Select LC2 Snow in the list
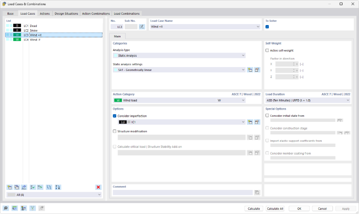This screenshot has height=214, width=359. coord(54,30)
